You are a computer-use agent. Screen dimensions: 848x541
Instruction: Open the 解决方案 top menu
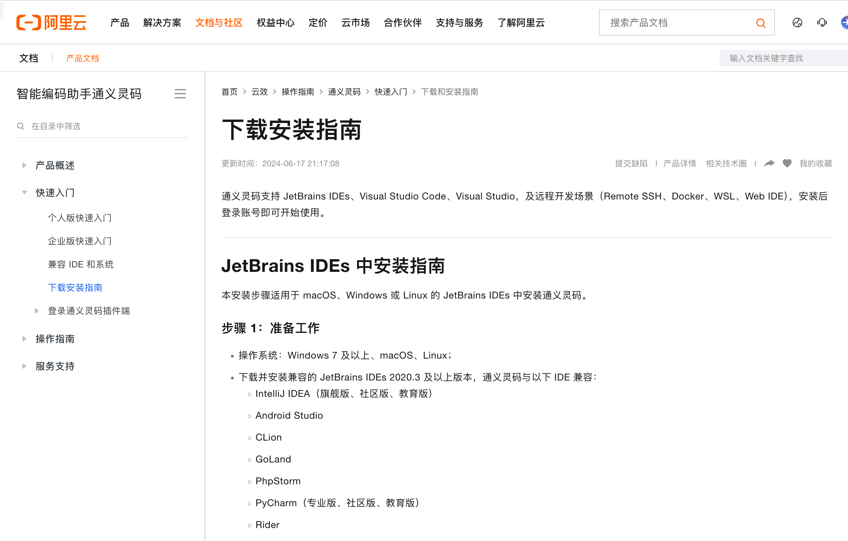pos(162,23)
